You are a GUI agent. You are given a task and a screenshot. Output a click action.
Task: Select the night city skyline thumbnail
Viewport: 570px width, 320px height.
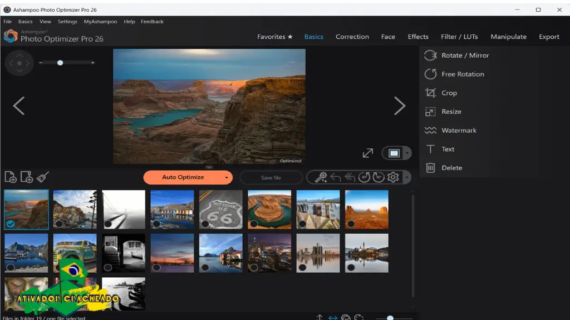(269, 253)
